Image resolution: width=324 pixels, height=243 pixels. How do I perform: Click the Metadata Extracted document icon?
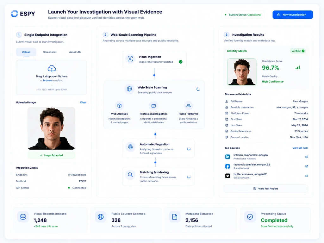point(175,217)
